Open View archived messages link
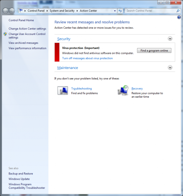The height and width of the screenshot is (196, 183). click(x=23, y=43)
